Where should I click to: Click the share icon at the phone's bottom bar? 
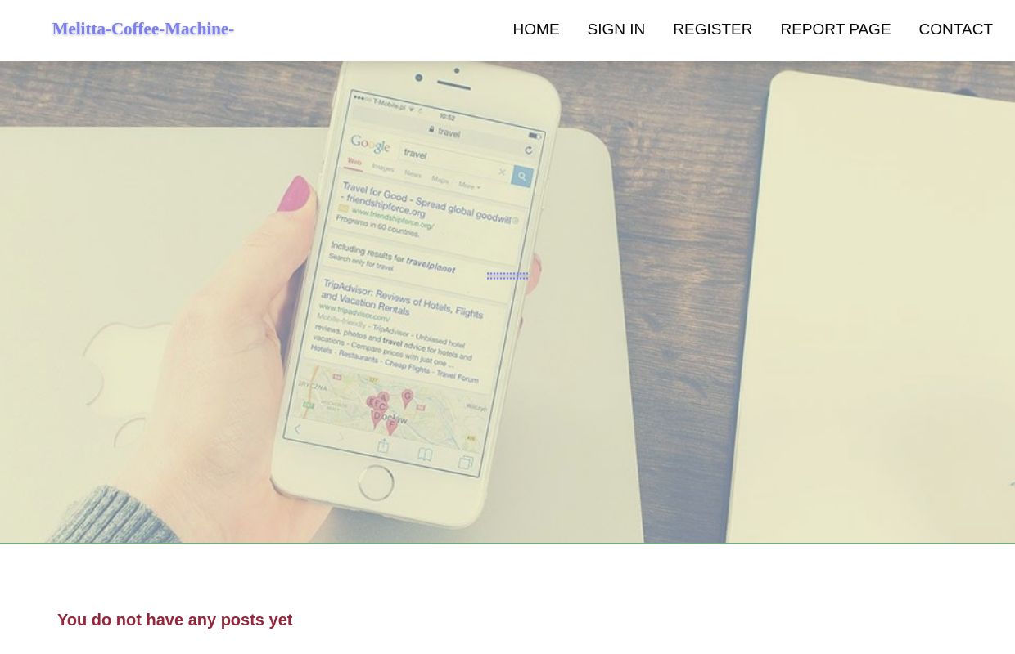coord(382,446)
